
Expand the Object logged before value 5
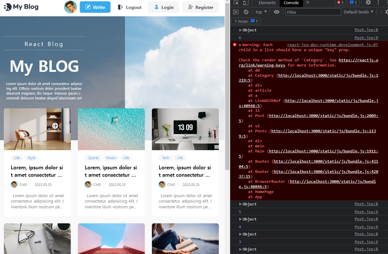coord(241,204)
